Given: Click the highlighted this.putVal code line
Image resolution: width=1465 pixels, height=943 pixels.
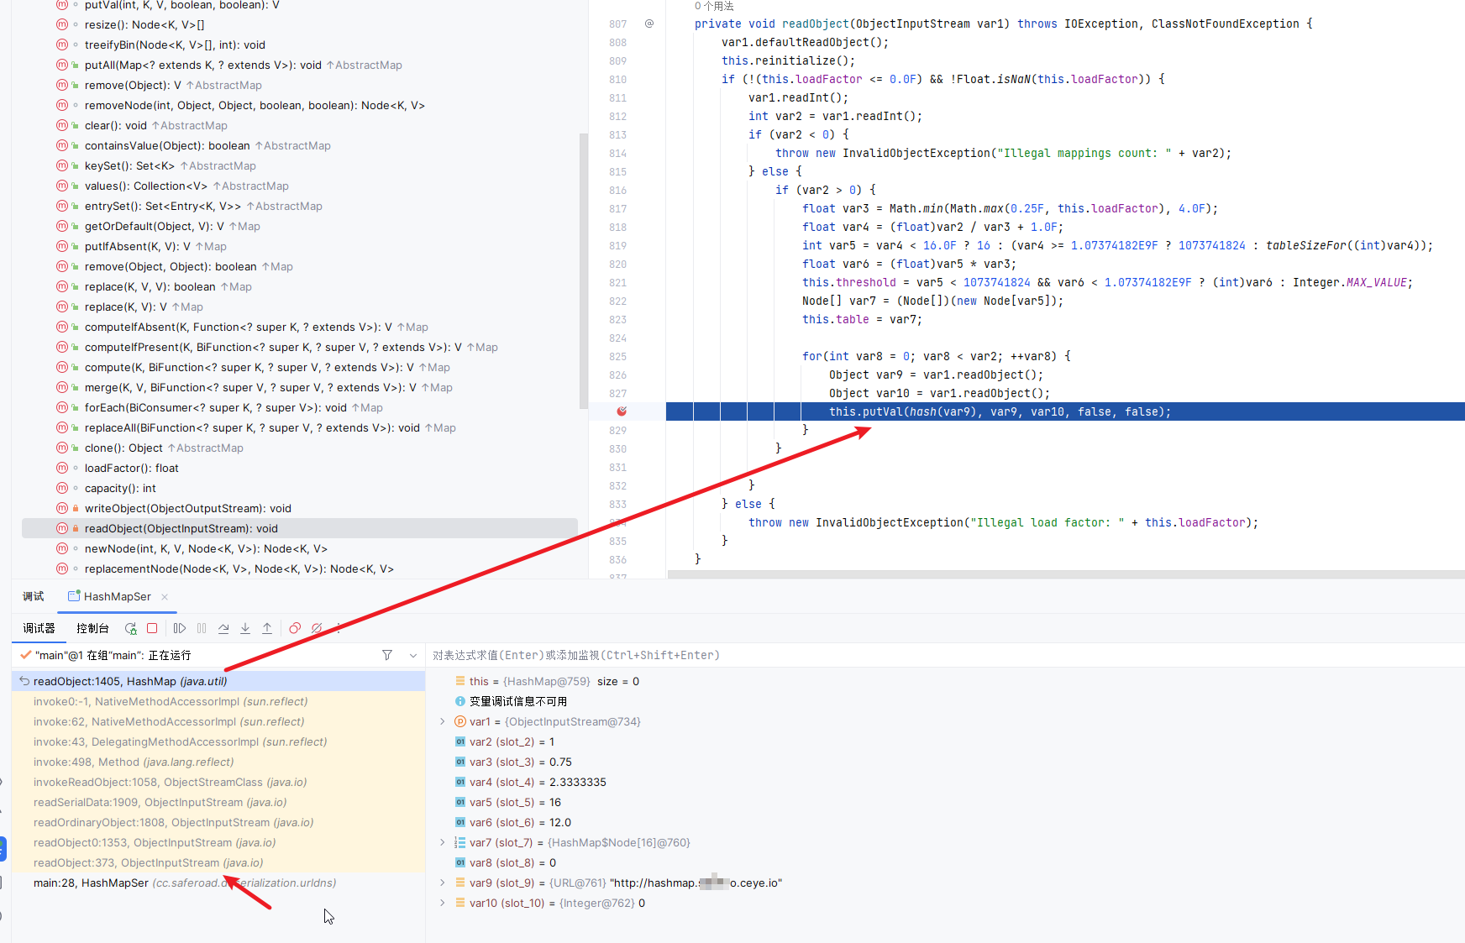Looking at the screenshot, I should pyautogui.click(x=1065, y=411).
